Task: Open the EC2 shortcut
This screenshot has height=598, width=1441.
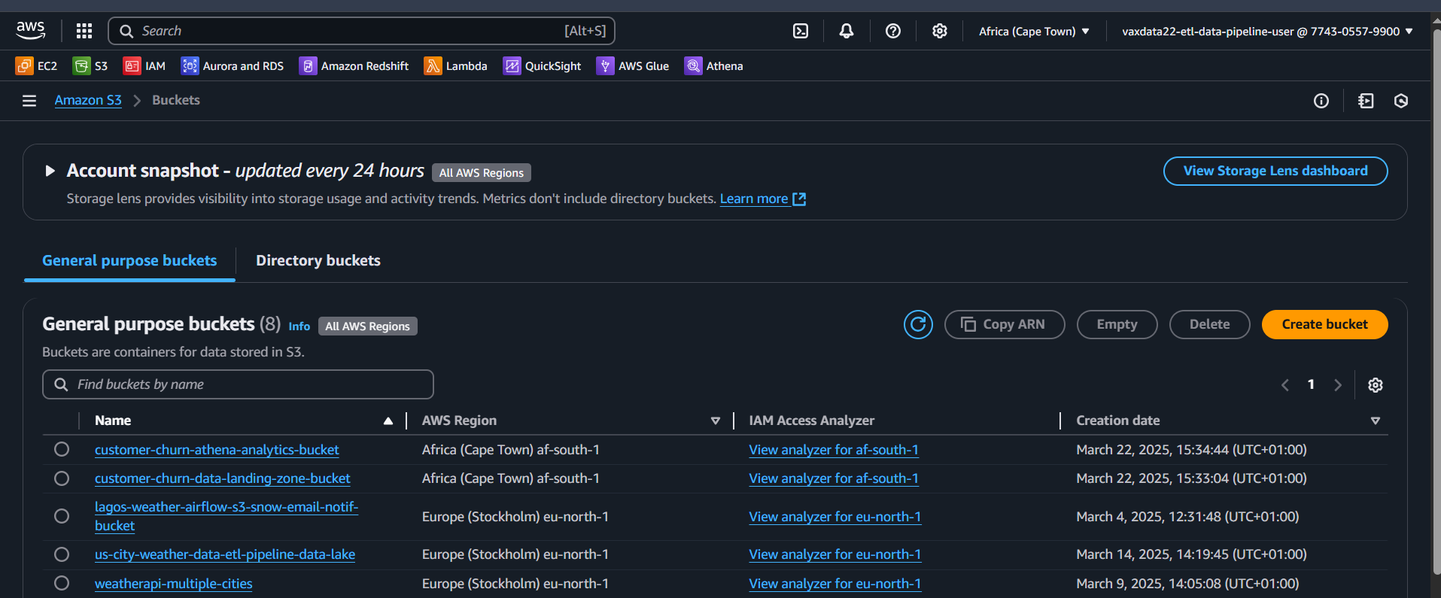Action: point(36,66)
